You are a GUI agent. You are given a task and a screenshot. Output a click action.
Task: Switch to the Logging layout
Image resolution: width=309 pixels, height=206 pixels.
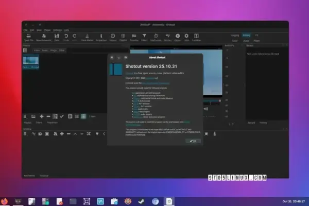(x=235, y=36)
